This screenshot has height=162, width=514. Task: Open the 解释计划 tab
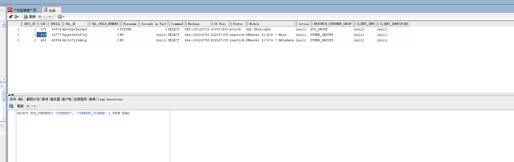pos(33,99)
